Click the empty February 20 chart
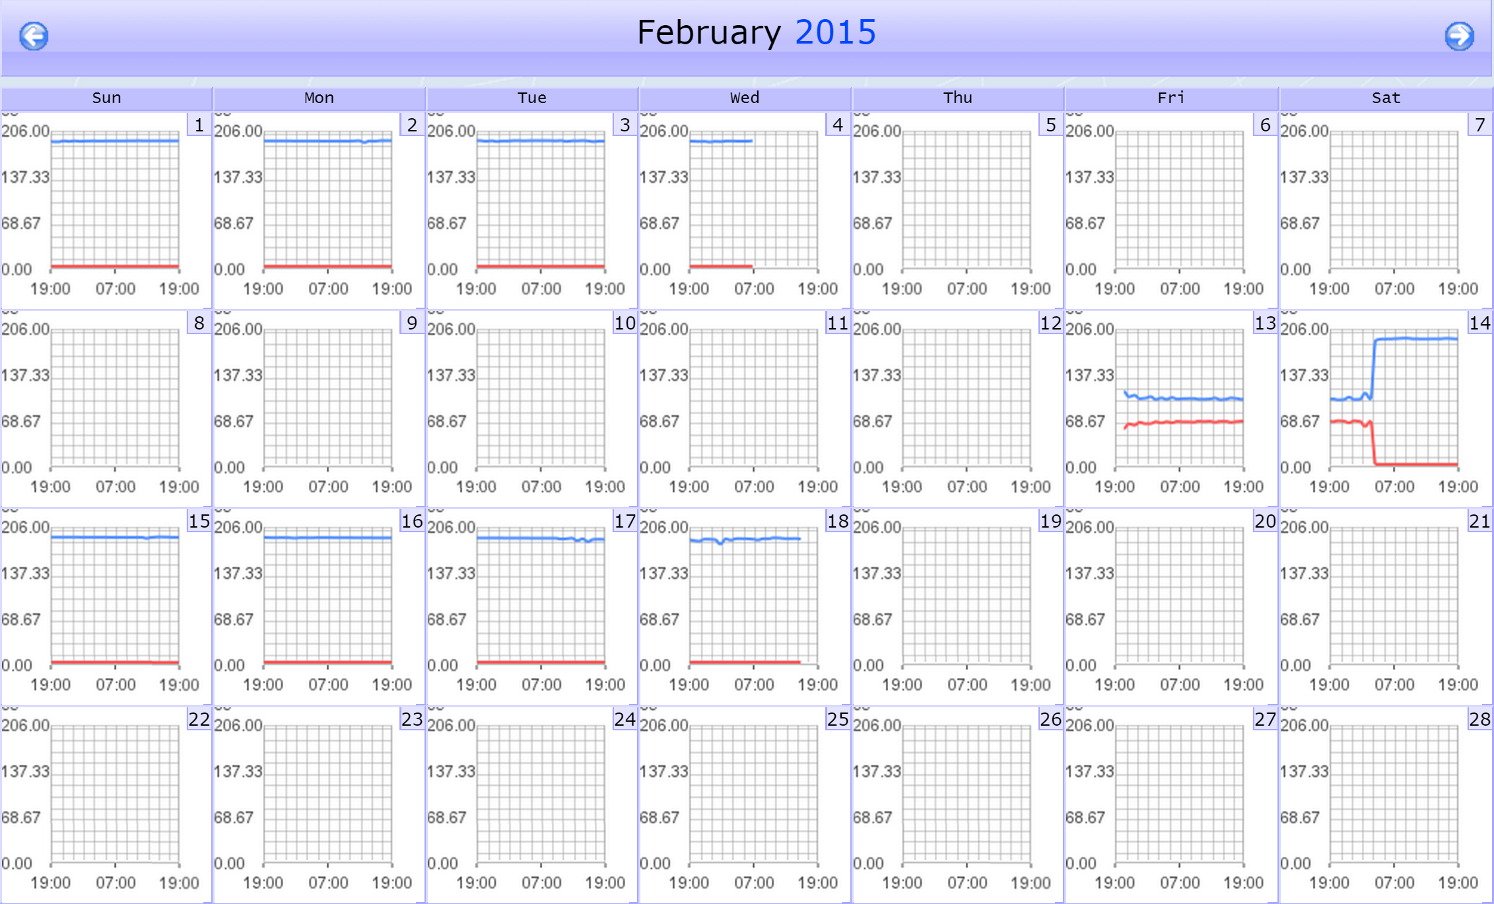1494x904 pixels. (1171, 606)
